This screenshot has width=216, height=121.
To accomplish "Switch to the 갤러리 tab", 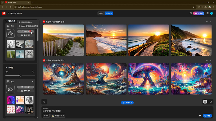I will pyautogui.click(x=101, y=13).
